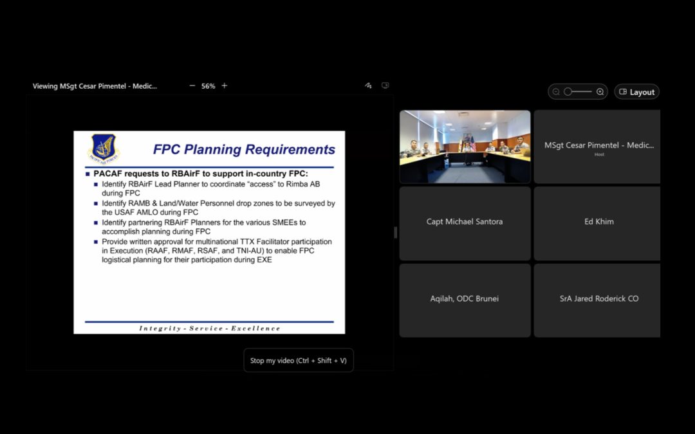Click the panel divider handle between panes
Viewport: 695px width, 434px height.
(x=396, y=233)
